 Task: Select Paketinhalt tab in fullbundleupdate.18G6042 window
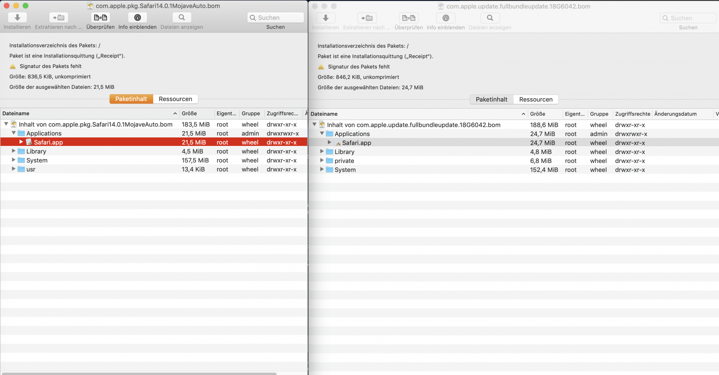click(491, 100)
